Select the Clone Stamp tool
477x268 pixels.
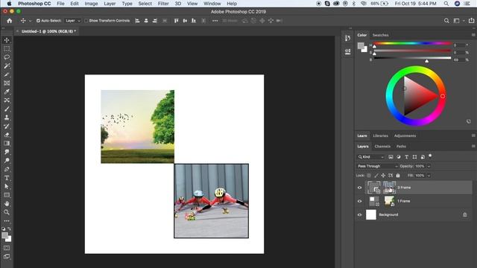[7, 118]
